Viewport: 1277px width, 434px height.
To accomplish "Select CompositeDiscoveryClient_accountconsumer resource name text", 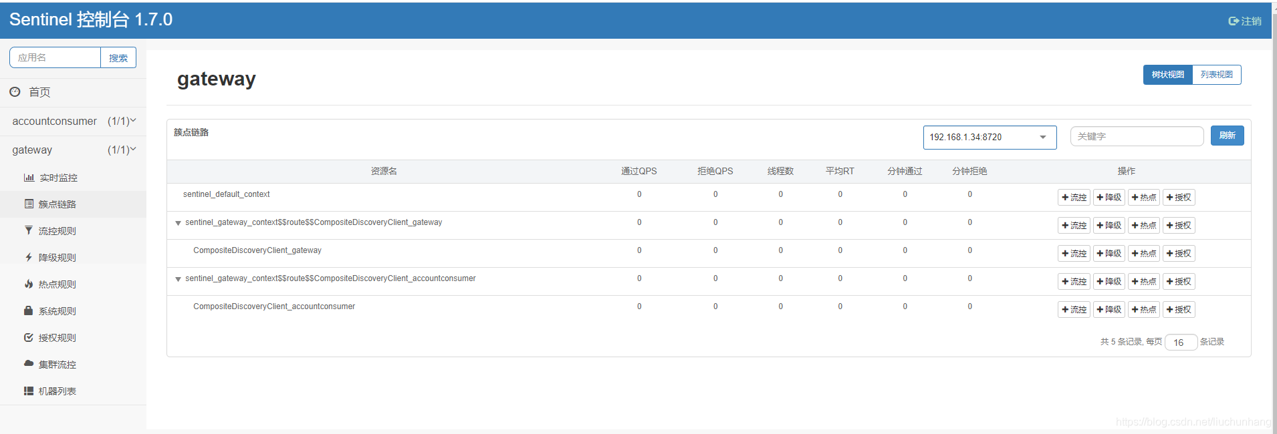I will click(x=274, y=306).
